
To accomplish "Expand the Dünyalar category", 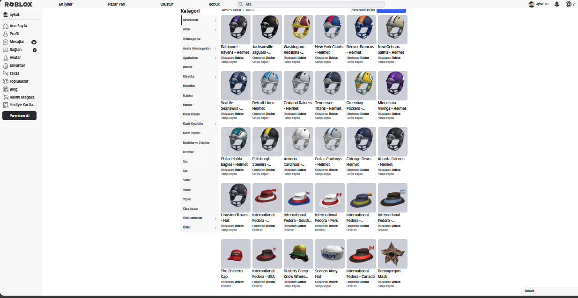I will [x=215, y=77].
